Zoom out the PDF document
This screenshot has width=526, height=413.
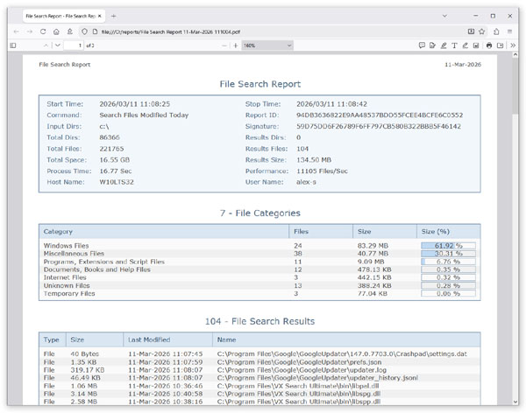224,45
